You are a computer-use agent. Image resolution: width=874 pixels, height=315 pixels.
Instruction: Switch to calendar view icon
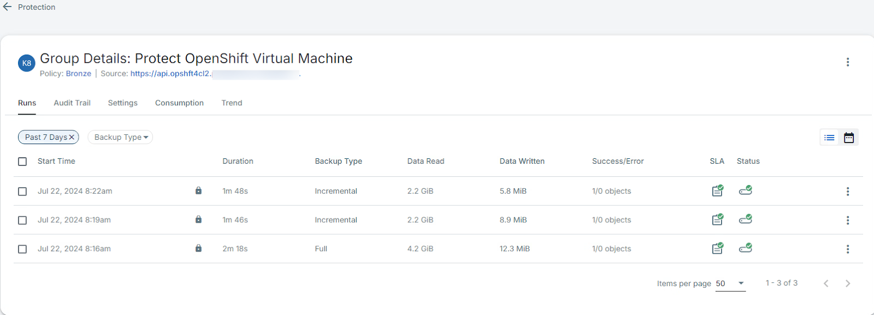(848, 138)
